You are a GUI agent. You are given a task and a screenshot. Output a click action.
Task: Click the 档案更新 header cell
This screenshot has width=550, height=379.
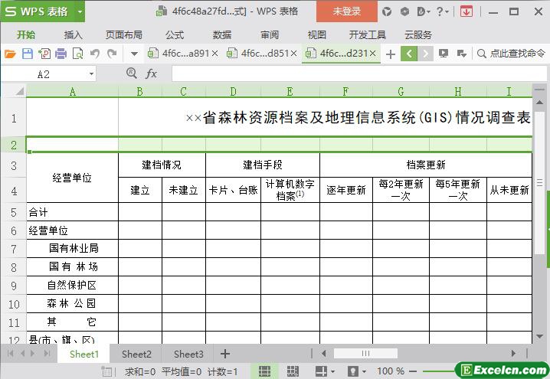pos(426,165)
